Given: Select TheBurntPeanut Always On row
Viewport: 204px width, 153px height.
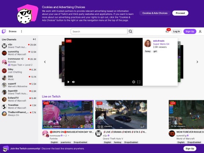Looking at the screenshot, I should [x=19, y=113].
